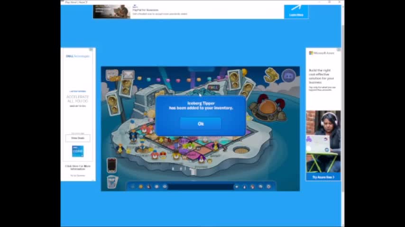Screen dimensions: 405x227
Task: Open the emotes smiley icon in toolbar
Action: (x=141, y=186)
